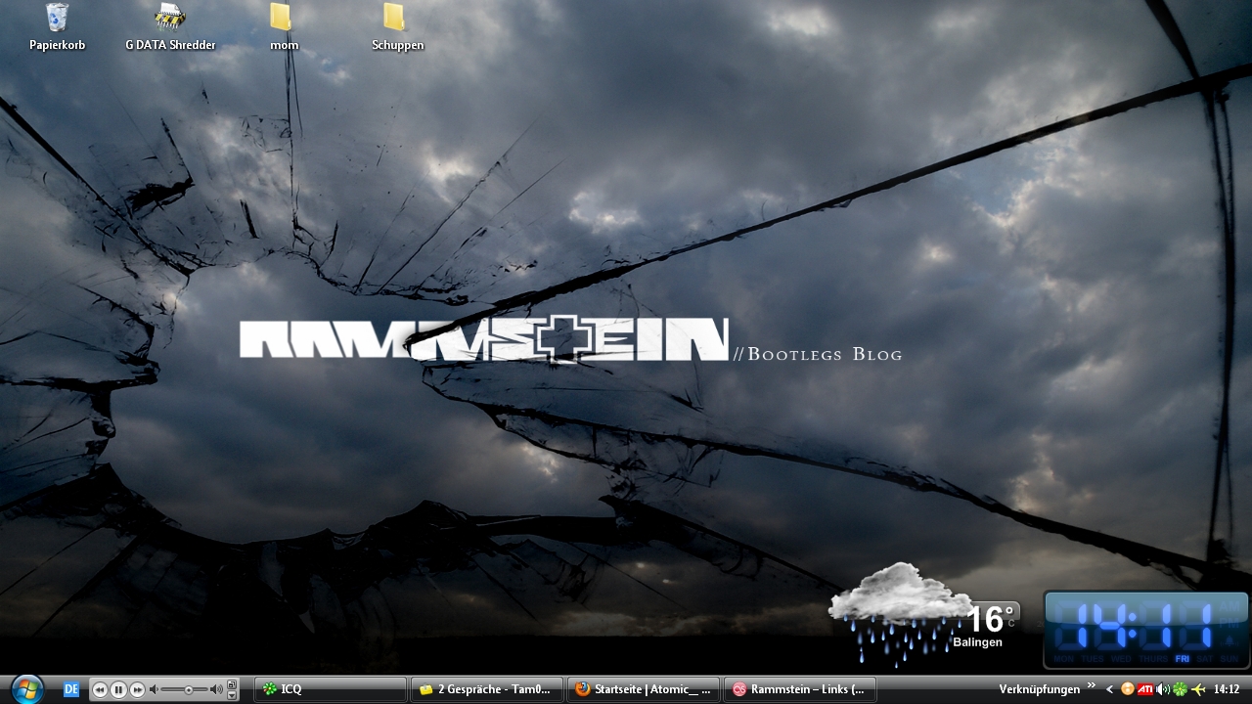Open the media toolbar dropdown arrow
Viewport: 1252px width, 704px height.
[232, 695]
